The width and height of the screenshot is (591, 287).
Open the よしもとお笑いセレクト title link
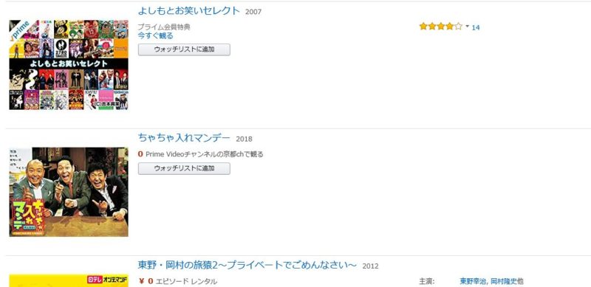point(189,10)
